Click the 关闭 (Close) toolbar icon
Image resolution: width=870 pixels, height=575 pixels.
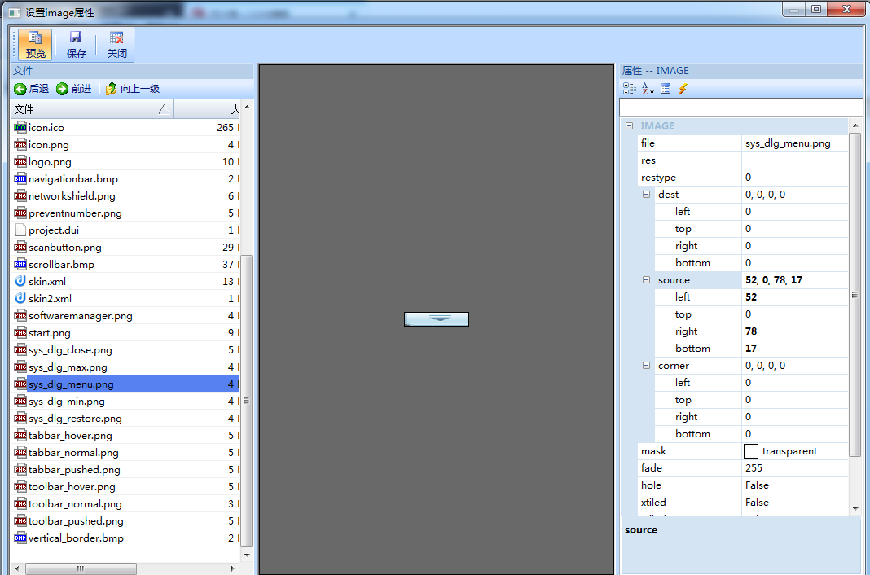coord(116,44)
